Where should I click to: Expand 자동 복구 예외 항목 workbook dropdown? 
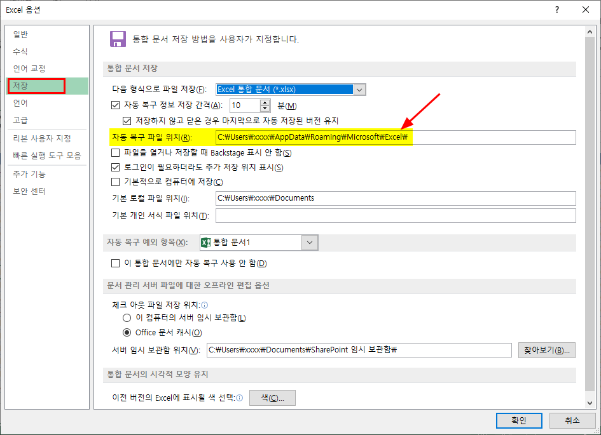310,243
